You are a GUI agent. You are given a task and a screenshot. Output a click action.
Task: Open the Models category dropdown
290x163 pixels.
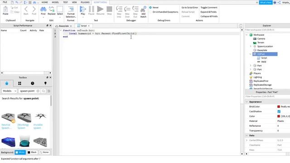[10, 91]
